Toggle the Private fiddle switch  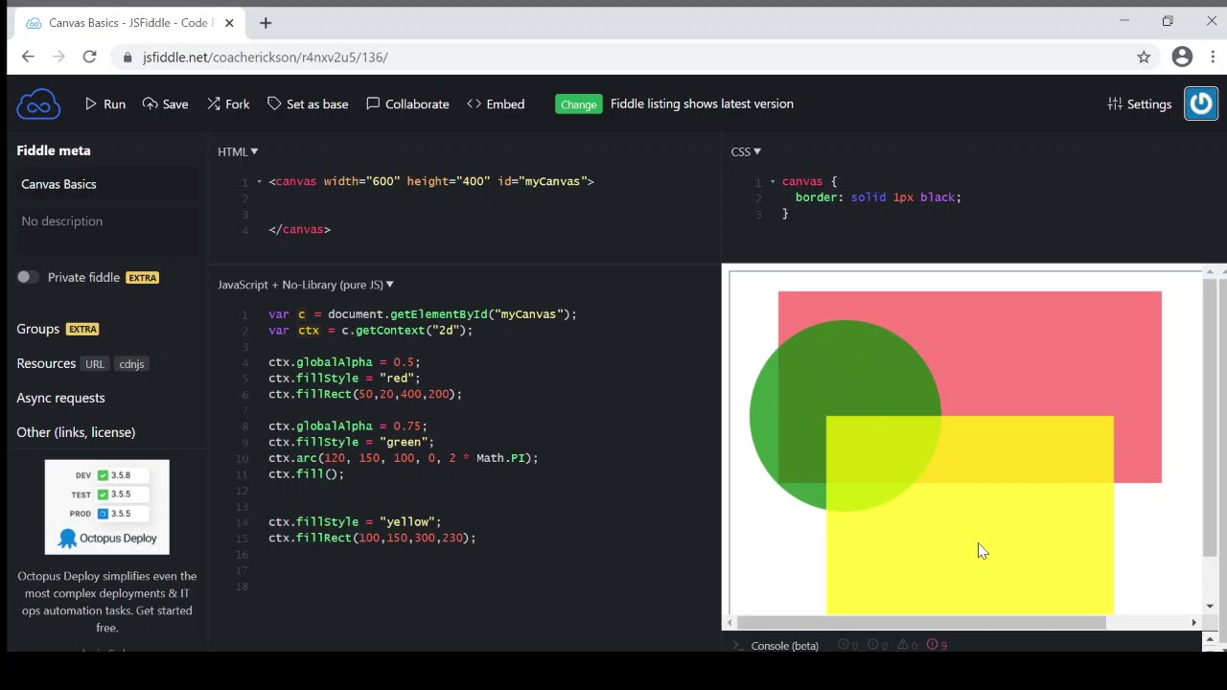click(x=26, y=277)
